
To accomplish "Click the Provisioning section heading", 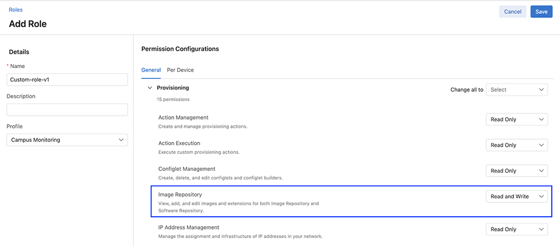I will click(x=173, y=88).
